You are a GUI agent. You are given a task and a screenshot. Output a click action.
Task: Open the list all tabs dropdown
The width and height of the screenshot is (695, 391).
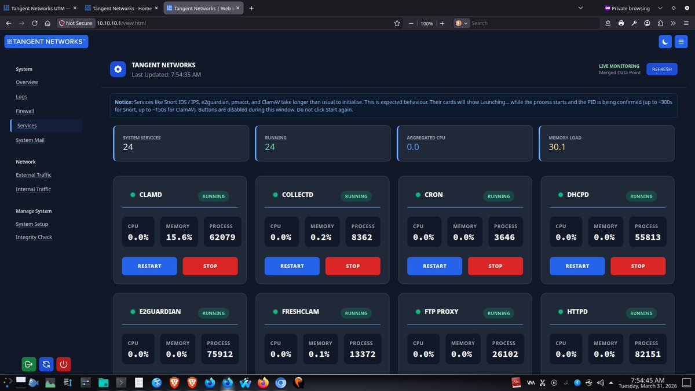coord(581,8)
